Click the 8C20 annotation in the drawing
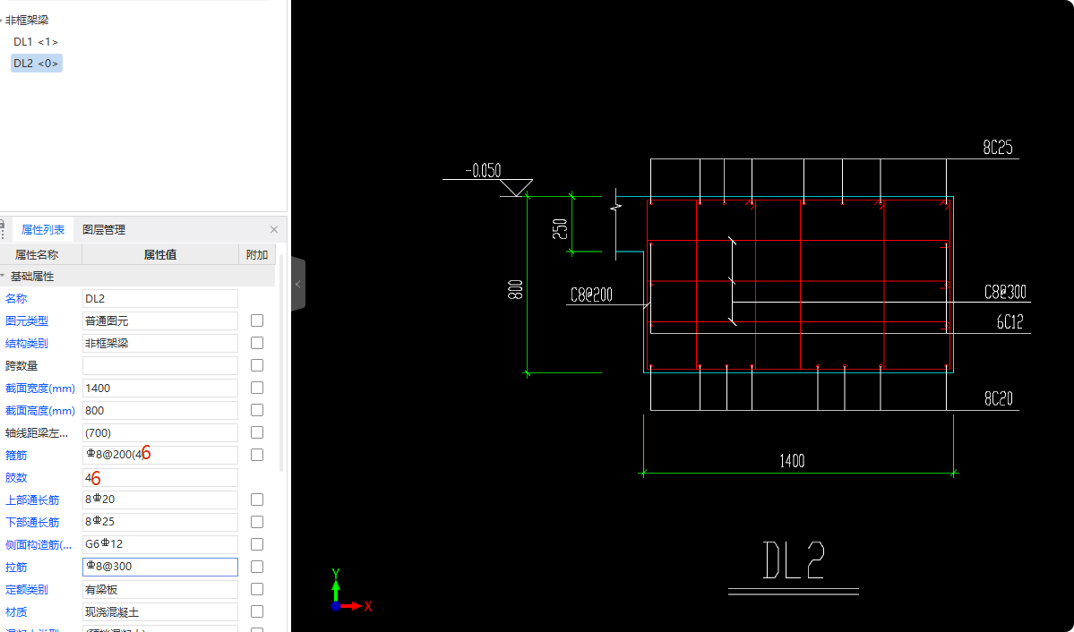This screenshot has height=632, width=1074. pos(998,398)
